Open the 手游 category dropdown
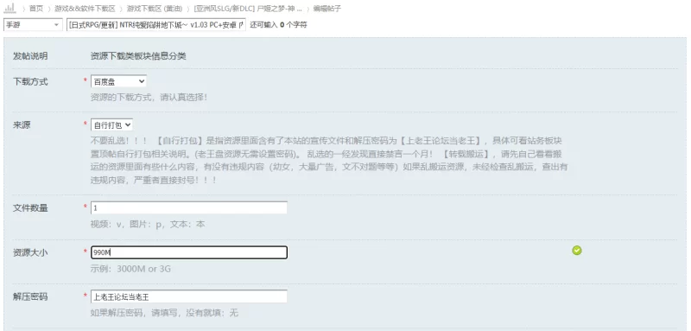This screenshot has width=691, height=331. pos(33,25)
